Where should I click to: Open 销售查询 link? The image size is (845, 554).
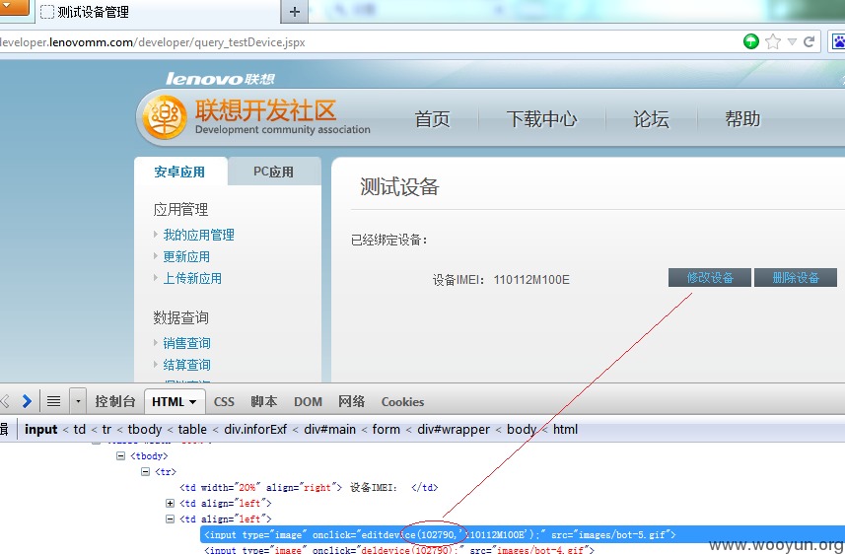click(x=186, y=343)
